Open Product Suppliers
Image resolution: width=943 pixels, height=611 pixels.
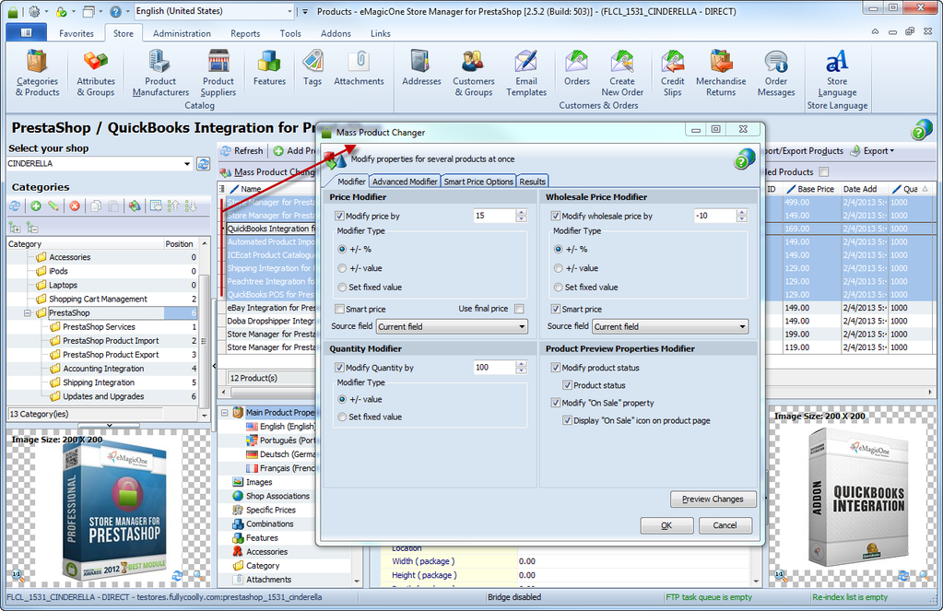[218, 74]
